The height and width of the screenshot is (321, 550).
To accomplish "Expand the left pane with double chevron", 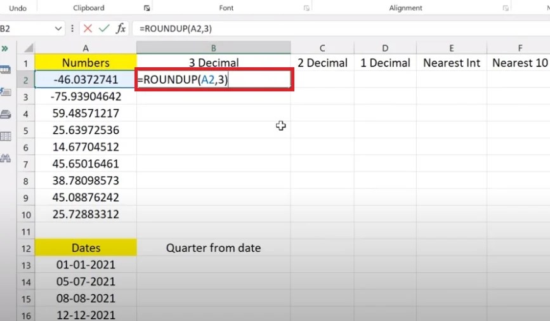I will tap(5, 48).
